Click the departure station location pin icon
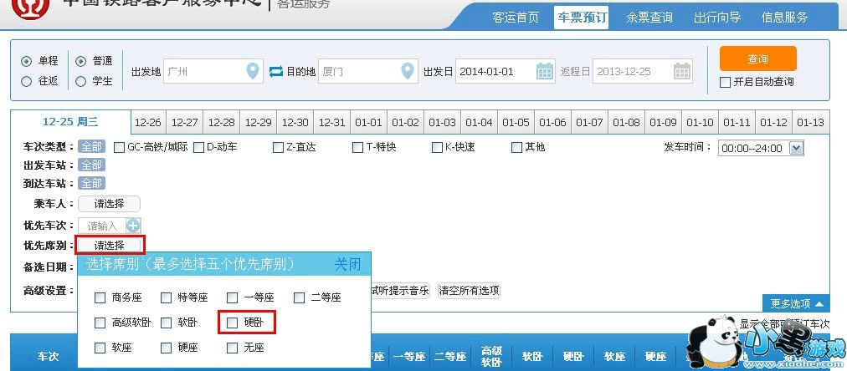 [253, 71]
